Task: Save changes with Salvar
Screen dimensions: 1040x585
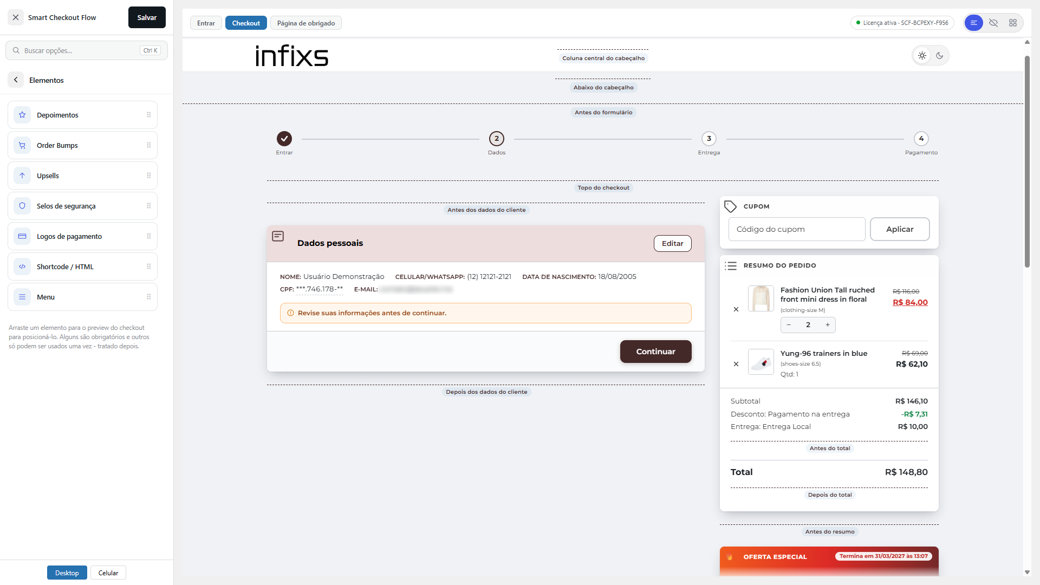Action: click(x=147, y=17)
